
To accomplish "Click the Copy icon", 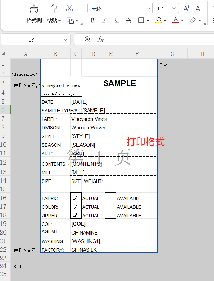I will pos(70,20).
